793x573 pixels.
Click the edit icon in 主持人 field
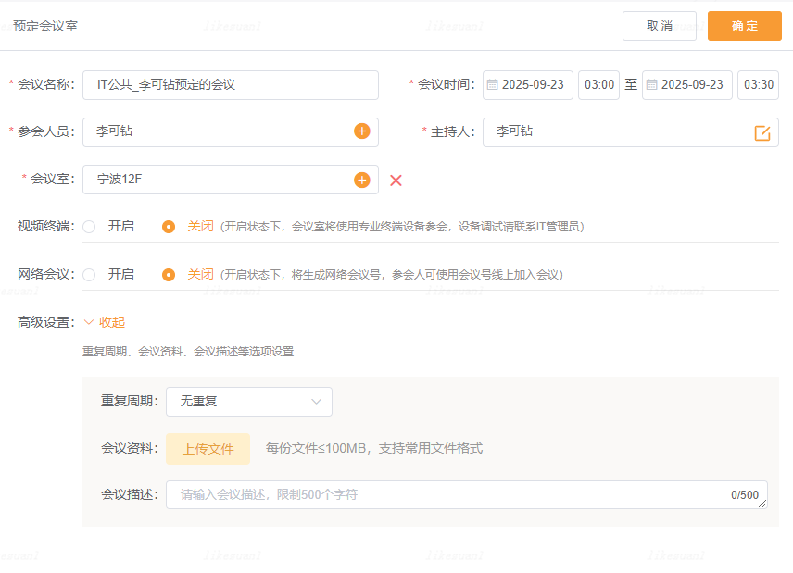pos(762,132)
